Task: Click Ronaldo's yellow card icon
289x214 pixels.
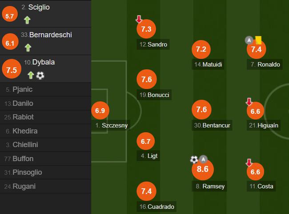Action: 258,40
